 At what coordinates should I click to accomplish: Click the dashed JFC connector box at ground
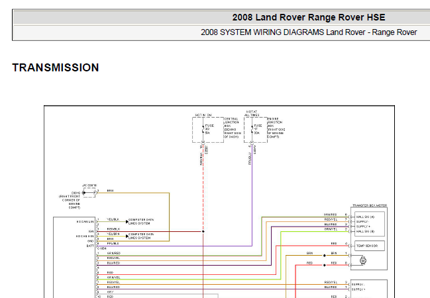(89, 192)
